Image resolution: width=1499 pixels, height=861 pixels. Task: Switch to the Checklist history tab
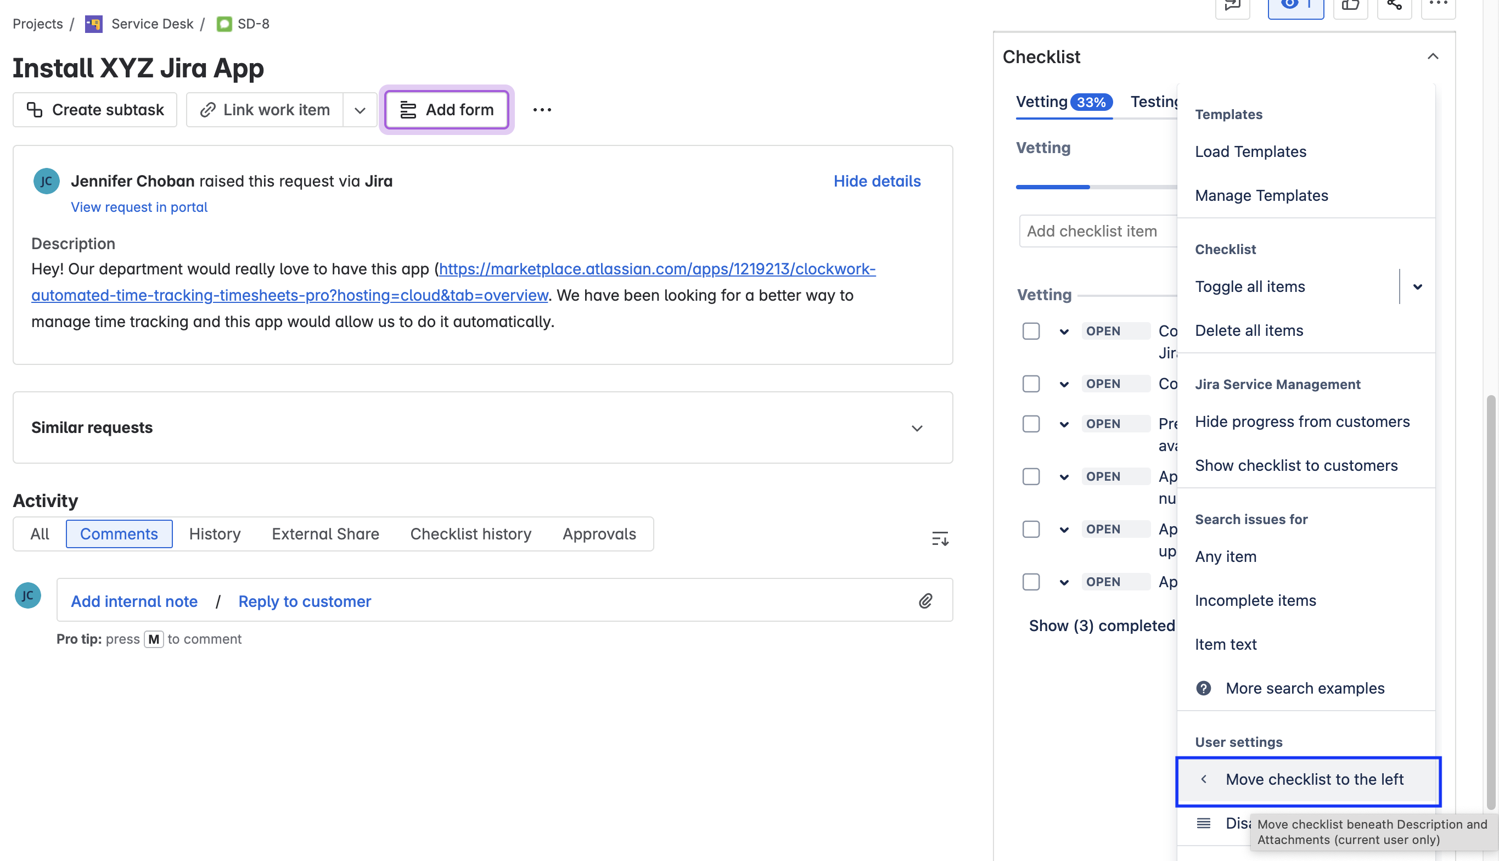click(470, 534)
